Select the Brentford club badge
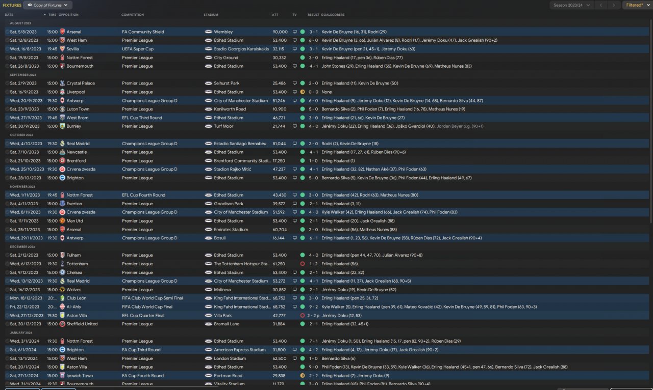 click(x=62, y=161)
